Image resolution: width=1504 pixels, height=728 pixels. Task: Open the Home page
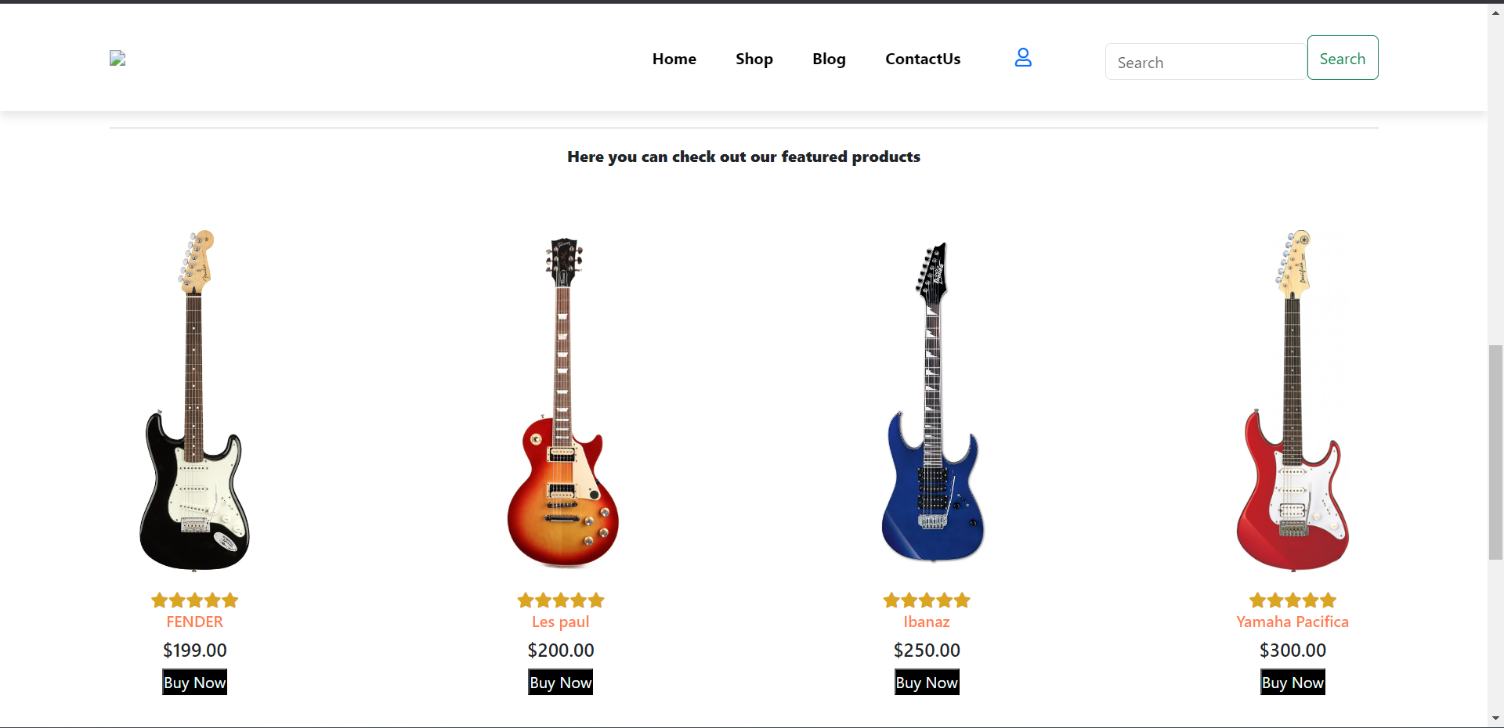(x=674, y=59)
